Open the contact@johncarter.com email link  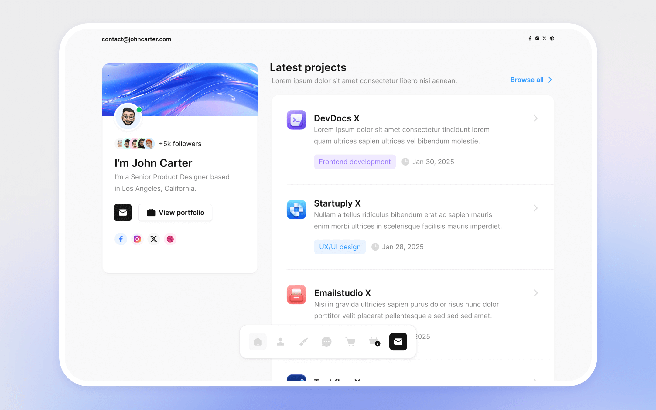coord(136,39)
